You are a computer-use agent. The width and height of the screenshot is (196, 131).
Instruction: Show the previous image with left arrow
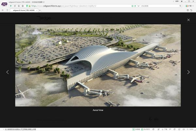(8, 72)
